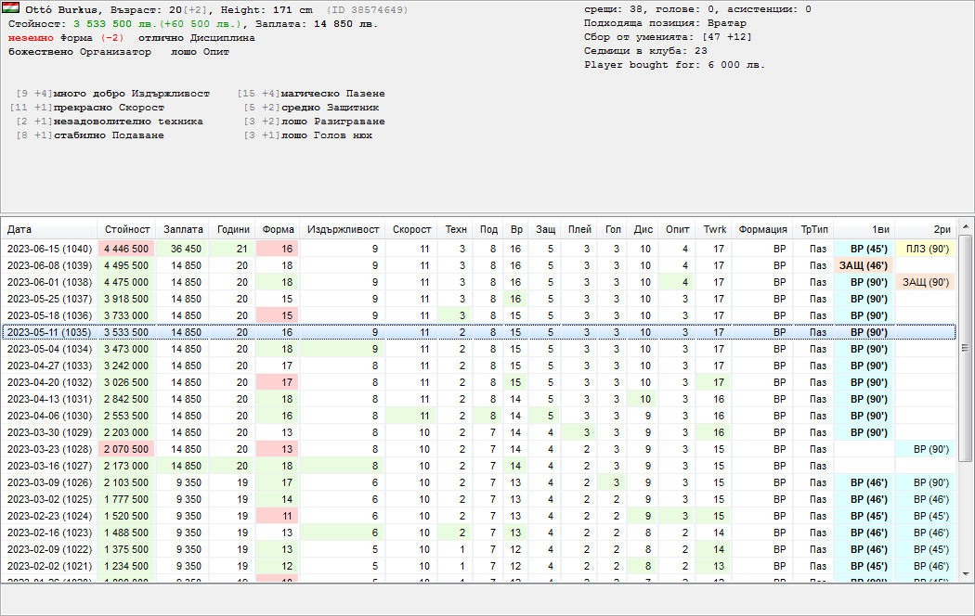Screen dimensions: 975x616
Task: Select the row dated 2023-03-23 (1028)
Action: [50, 449]
